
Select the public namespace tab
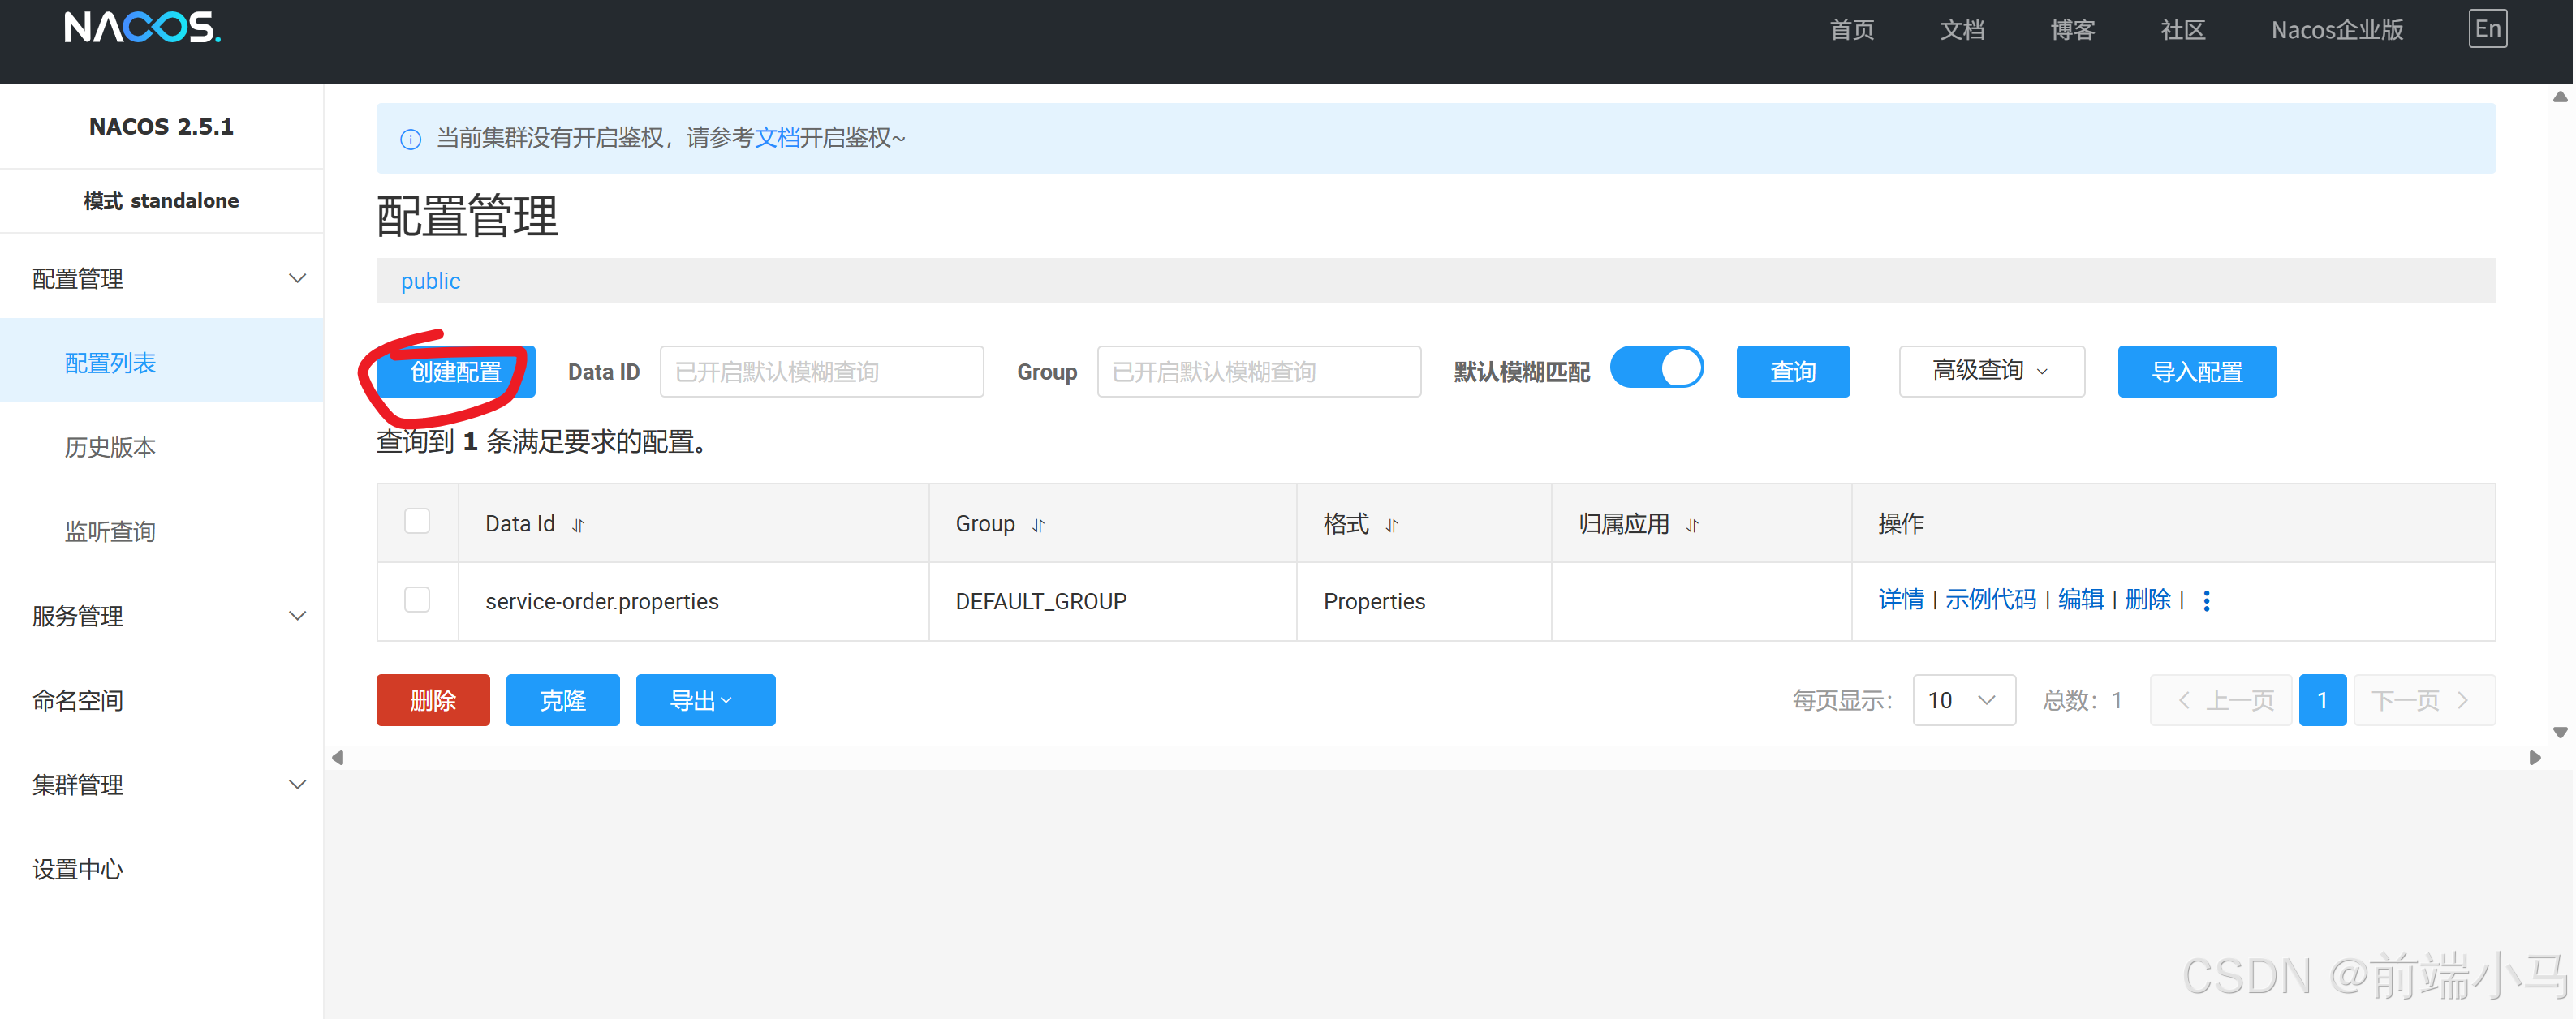(x=430, y=281)
